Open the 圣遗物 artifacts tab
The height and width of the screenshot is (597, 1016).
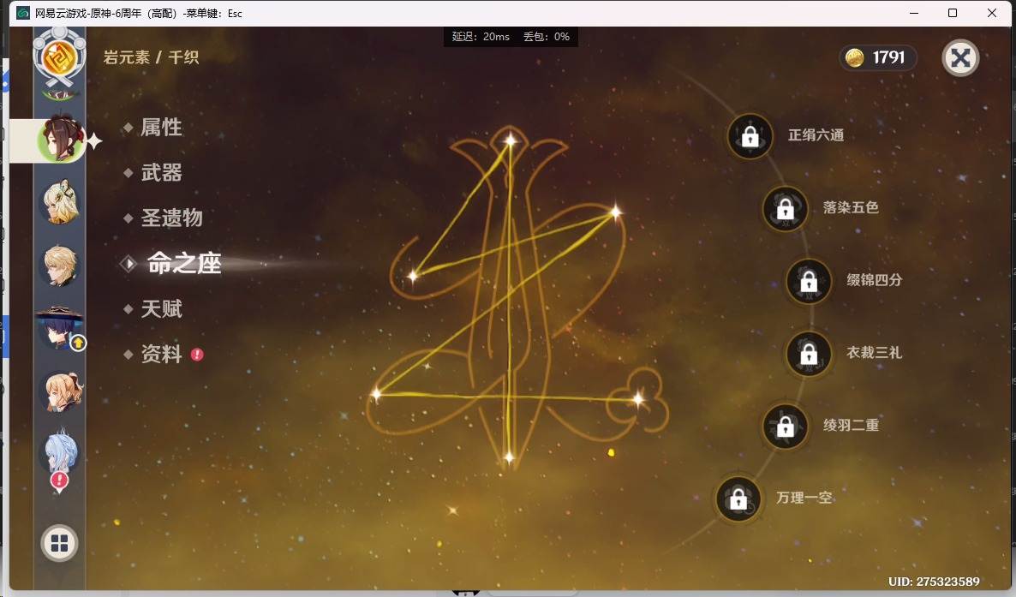click(x=171, y=218)
